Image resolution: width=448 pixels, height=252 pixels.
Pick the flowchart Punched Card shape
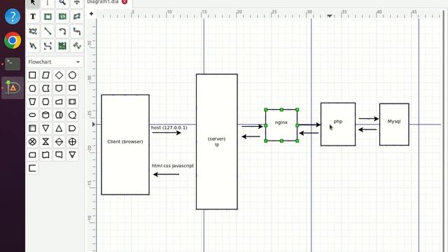coord(45,88)
